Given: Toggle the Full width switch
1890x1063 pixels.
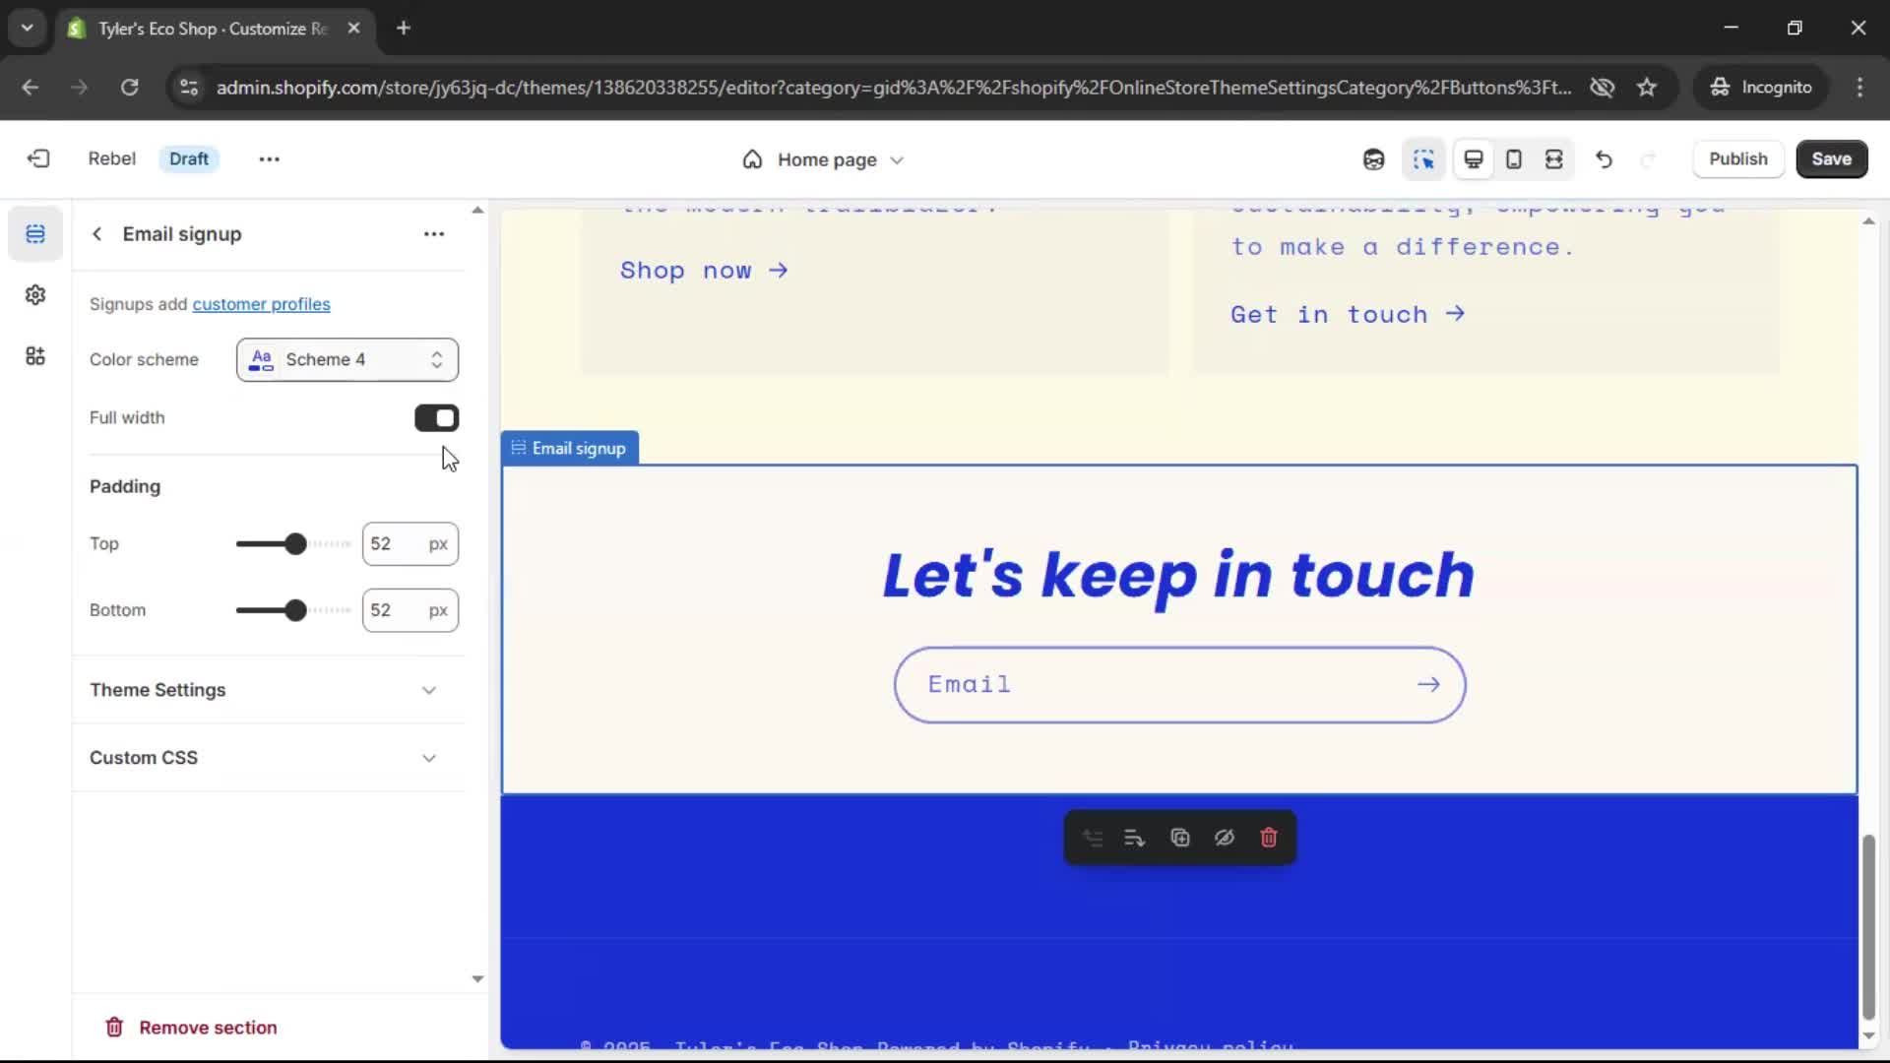Looking at the screenshot, I should pos(436,418).
